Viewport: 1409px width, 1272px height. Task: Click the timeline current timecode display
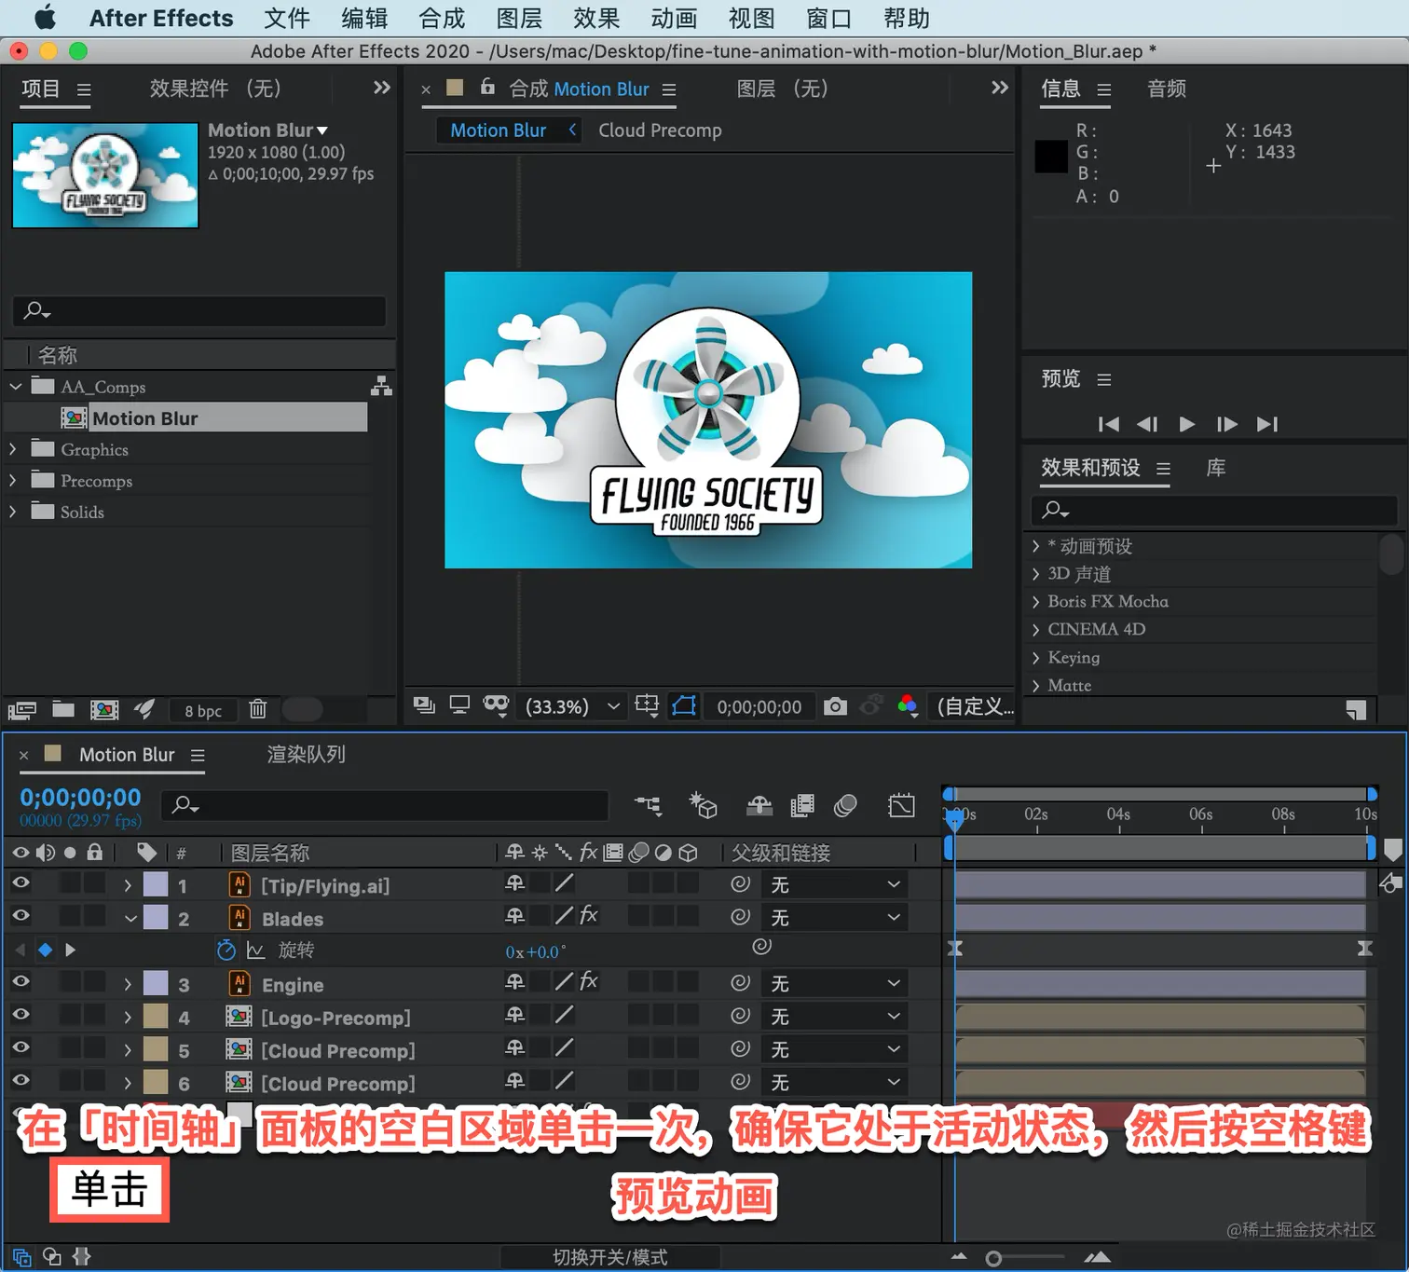point(81,798)
